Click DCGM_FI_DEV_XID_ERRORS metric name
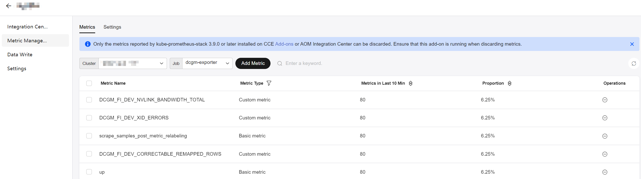This screenshot has height=179, width=641. click(134, 118)
